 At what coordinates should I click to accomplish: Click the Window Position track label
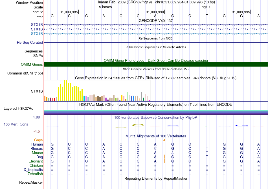point(29,2)
